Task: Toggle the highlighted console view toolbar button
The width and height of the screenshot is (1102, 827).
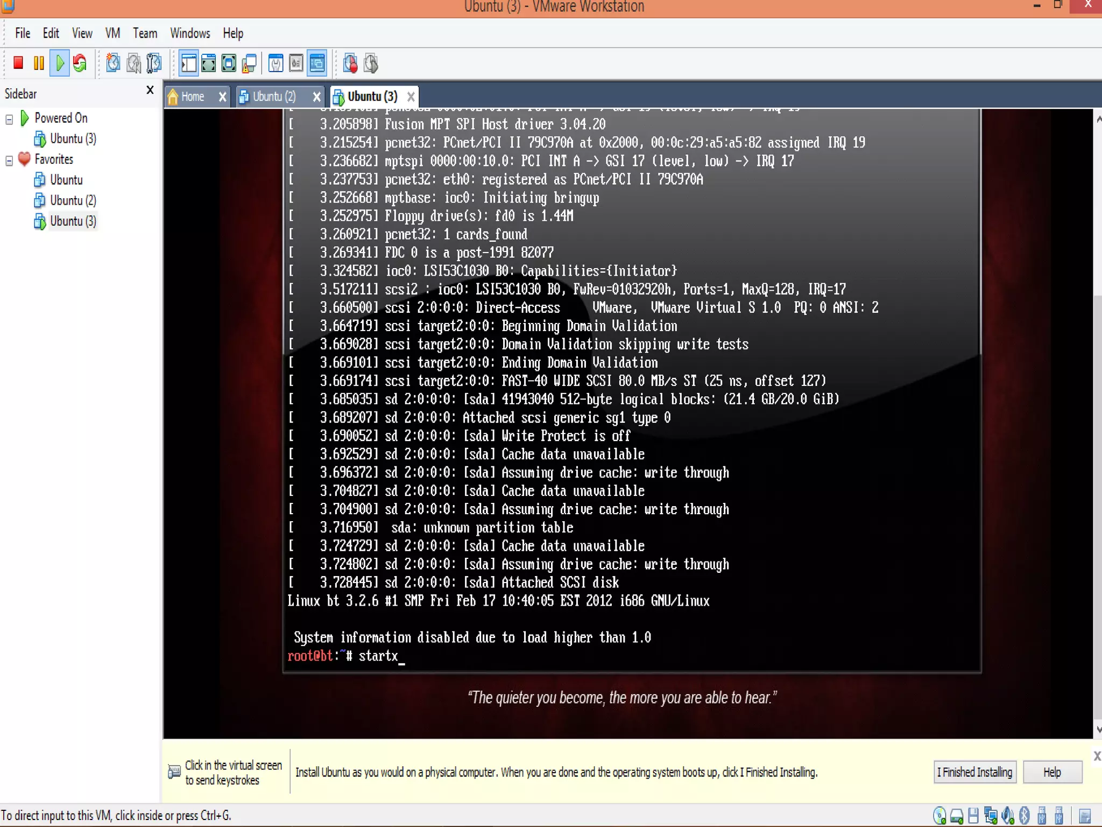Action: 317,64
